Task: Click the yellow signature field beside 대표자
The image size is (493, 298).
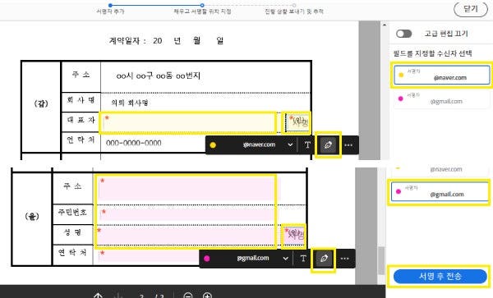Action: pos(297,123)
